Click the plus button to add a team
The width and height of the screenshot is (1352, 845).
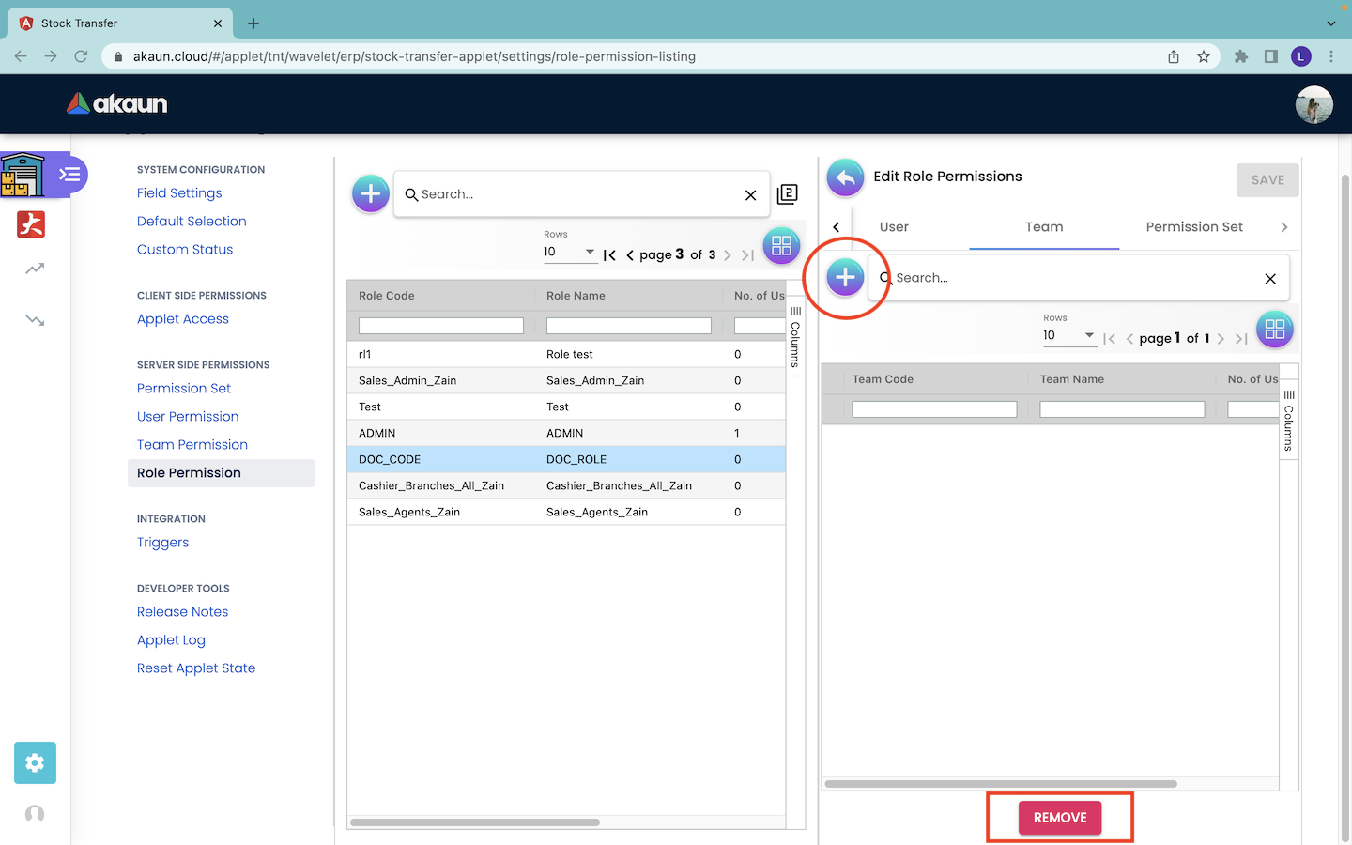click(x=845, y=278)
